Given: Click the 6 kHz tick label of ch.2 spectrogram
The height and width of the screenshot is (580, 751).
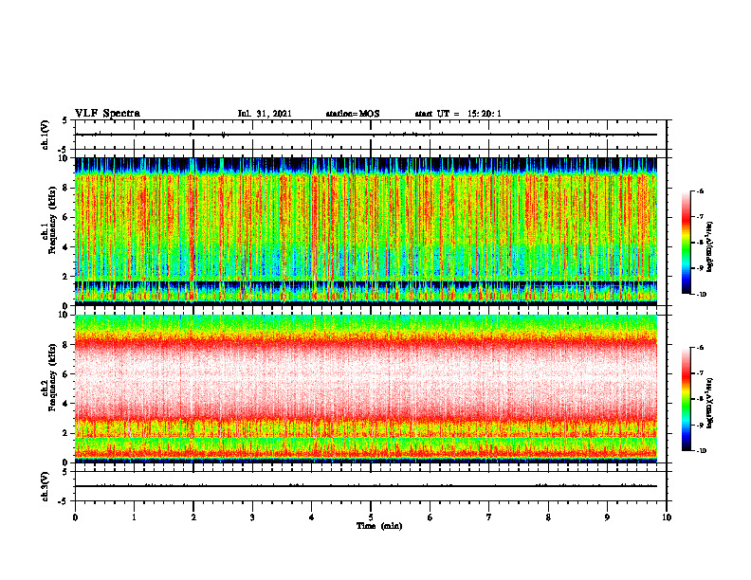Looking at the screenshot, I should (x=65, y=374).
